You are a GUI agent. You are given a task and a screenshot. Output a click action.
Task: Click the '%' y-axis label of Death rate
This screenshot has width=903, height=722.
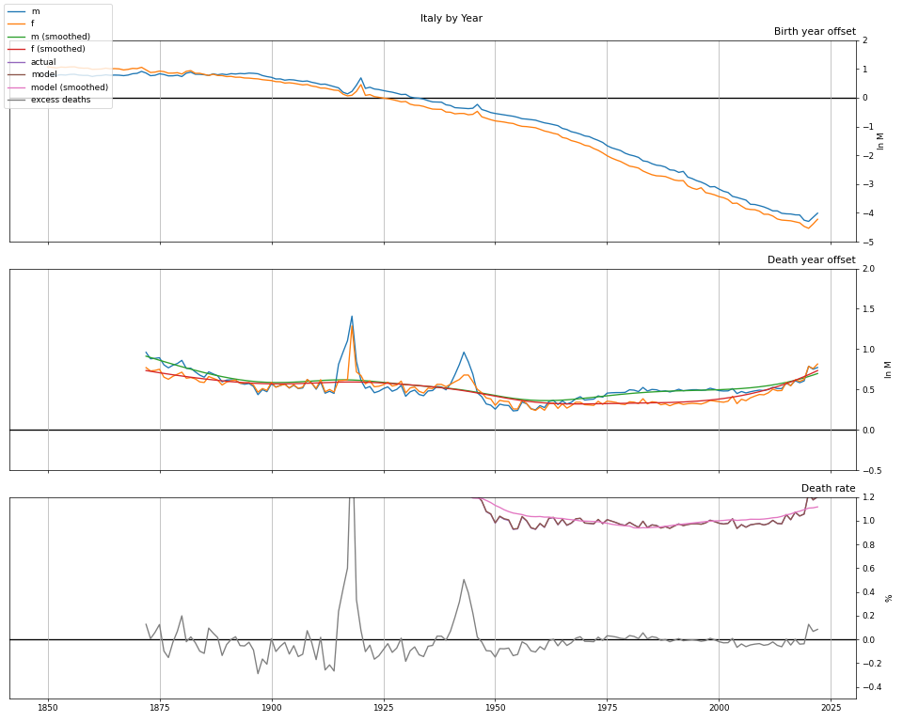click(889, 598)
